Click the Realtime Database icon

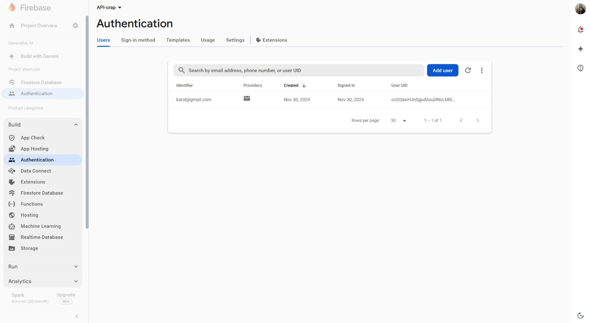tap(12, 237)
